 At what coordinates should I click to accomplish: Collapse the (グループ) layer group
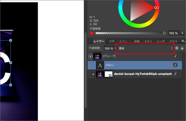(91, 56)
